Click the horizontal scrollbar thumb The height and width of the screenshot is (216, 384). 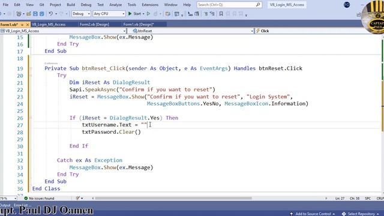point(173,199)
